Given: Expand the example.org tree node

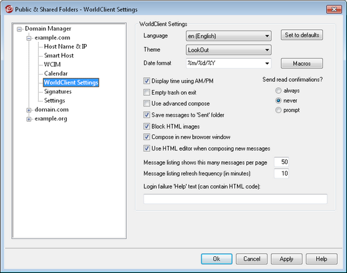Looking at the screenshot, I should point(29,119).
